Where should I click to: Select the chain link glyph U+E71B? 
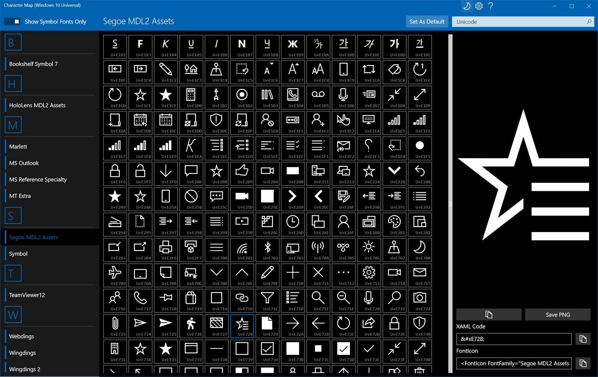pyautogui.click(x=242, y=301)
